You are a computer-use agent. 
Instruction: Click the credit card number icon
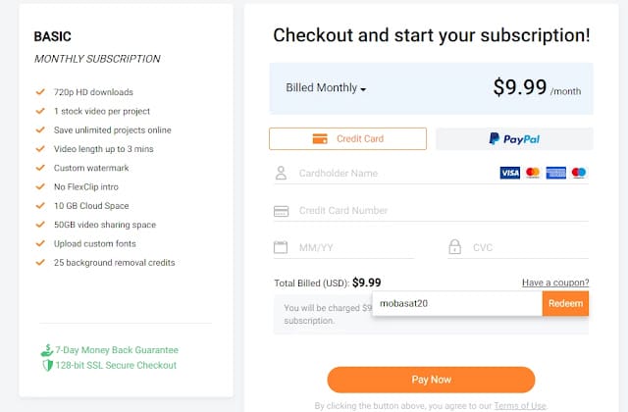click(281, 211)
